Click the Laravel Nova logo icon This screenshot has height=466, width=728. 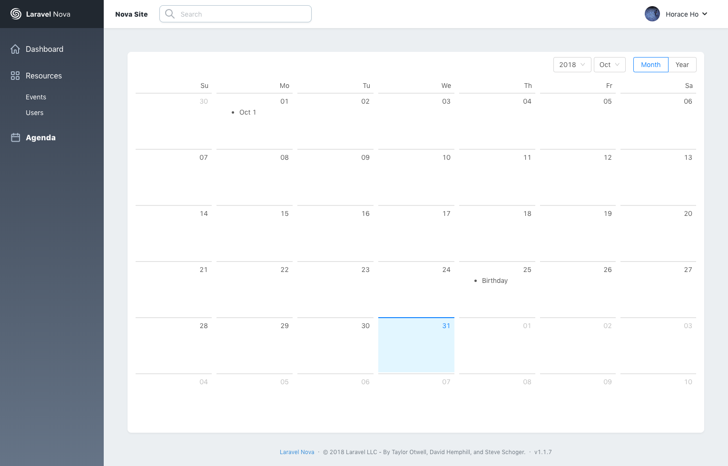[16, 14]
